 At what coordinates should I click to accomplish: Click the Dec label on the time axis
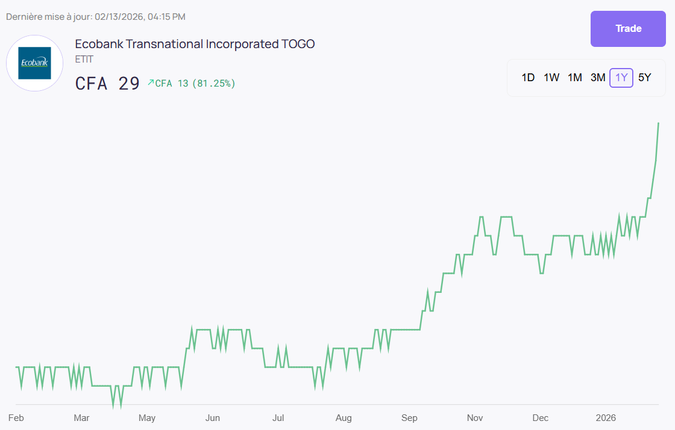(x=541, y=418)
